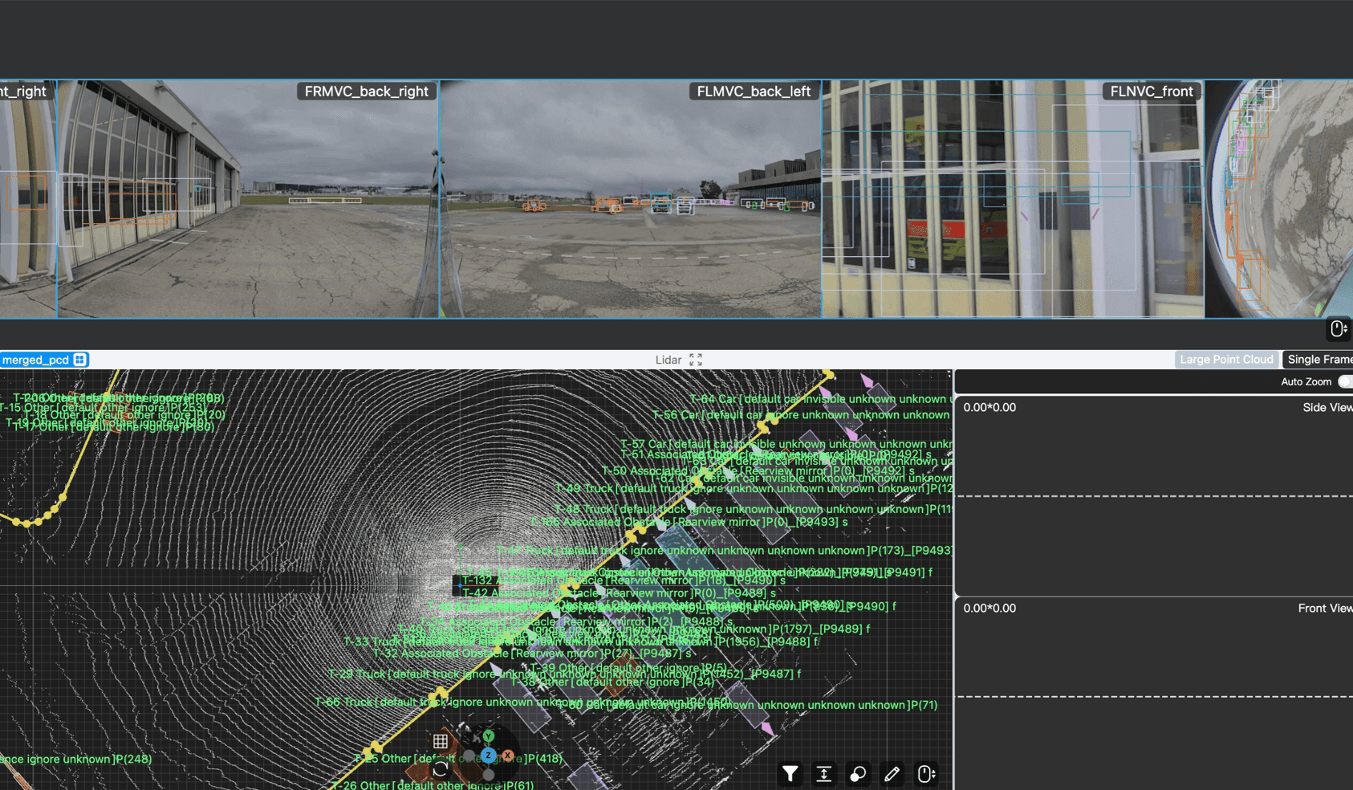Click the height range adjustment icon
The width and height of the screenshot is (1353, 790).
pyautogui.click(x=824, y=774)
